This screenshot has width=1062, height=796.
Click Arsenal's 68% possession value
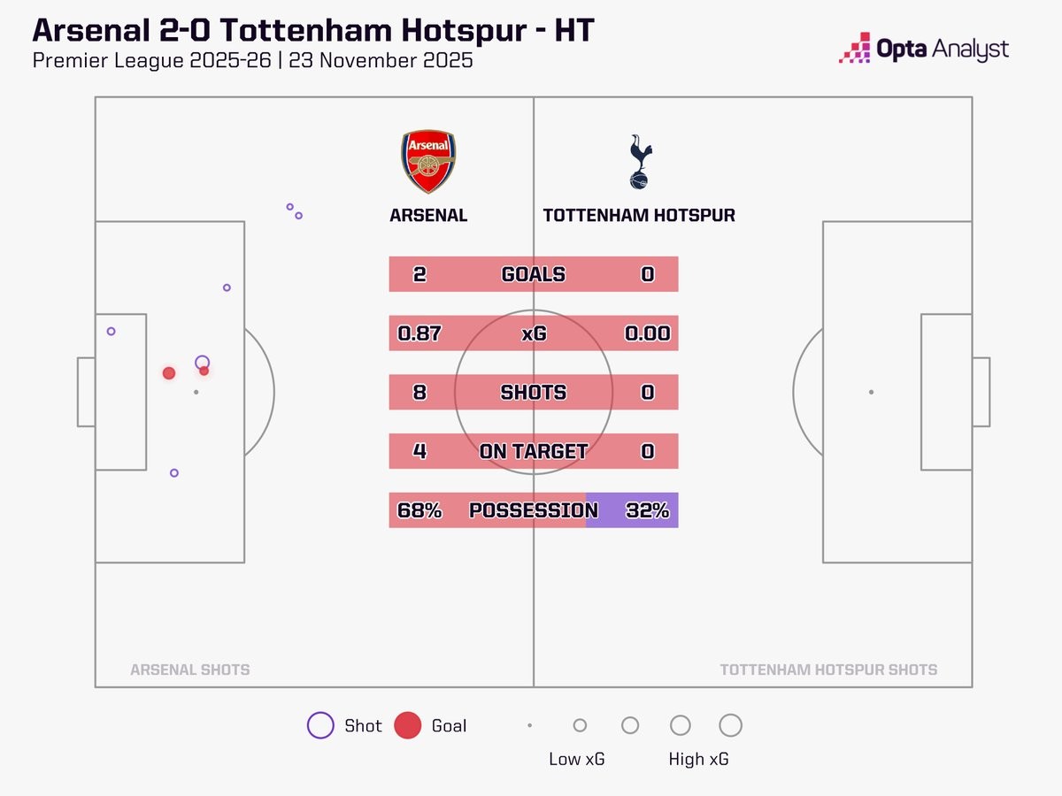pyautogui.click(x=419, y=510)
